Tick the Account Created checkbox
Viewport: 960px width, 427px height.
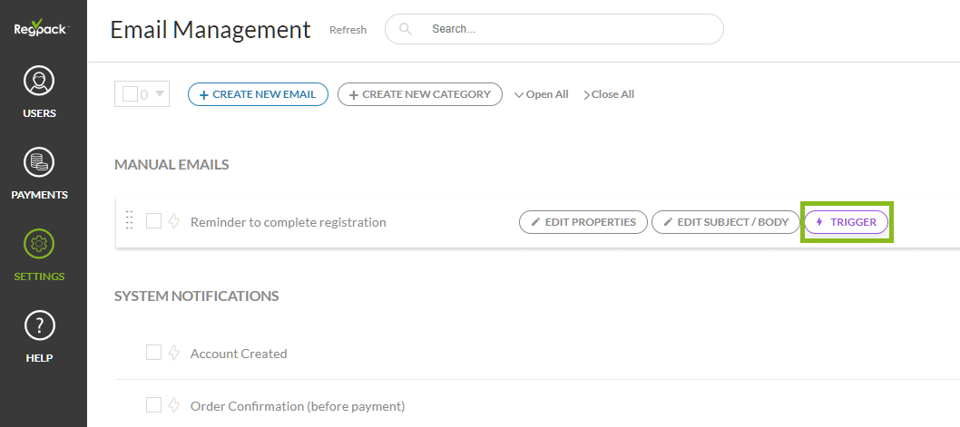(x=153, y=353)
